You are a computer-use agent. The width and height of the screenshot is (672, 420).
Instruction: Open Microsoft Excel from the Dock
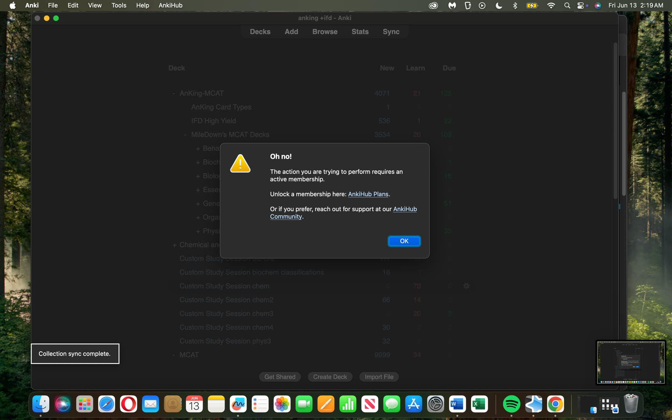tap(479, 404)
